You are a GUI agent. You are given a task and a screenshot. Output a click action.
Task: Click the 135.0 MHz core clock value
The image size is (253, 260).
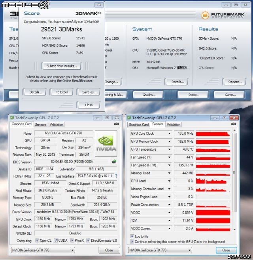[x=184, y=133]
